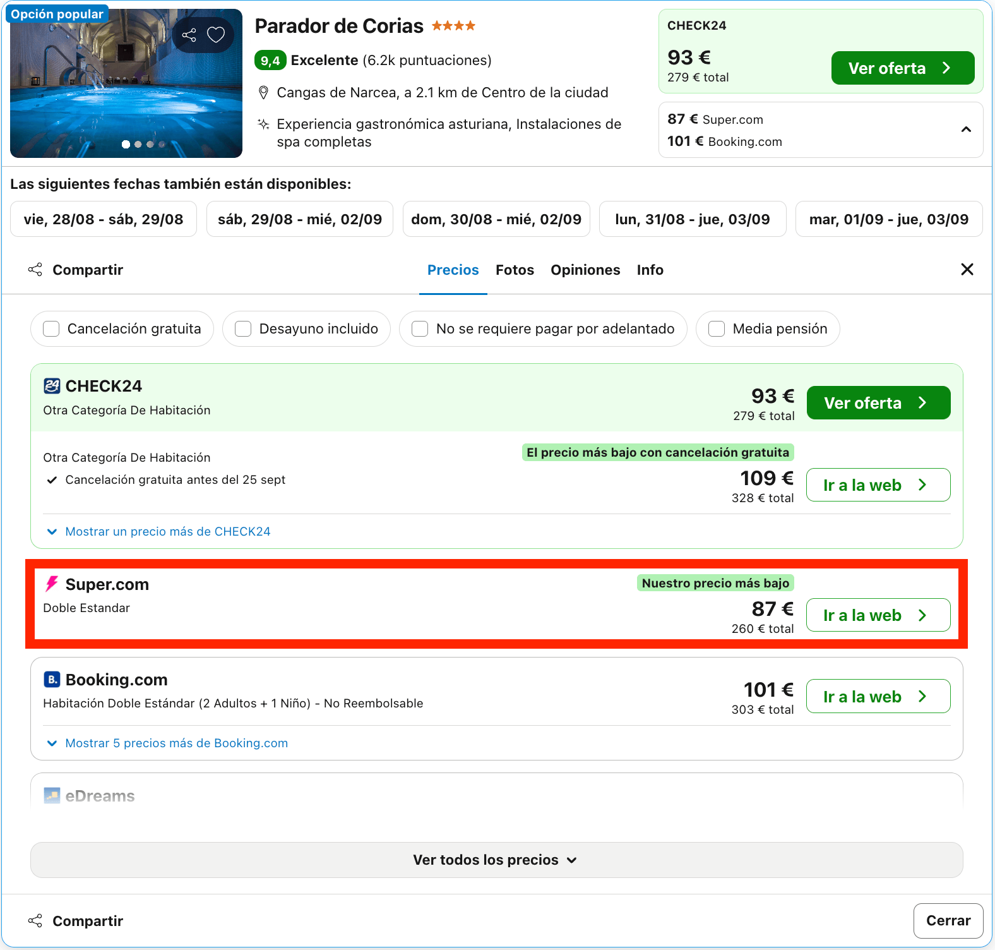Check No se requiere pagar por adelantado
995x950 pixels.
[x=420, y=329]
